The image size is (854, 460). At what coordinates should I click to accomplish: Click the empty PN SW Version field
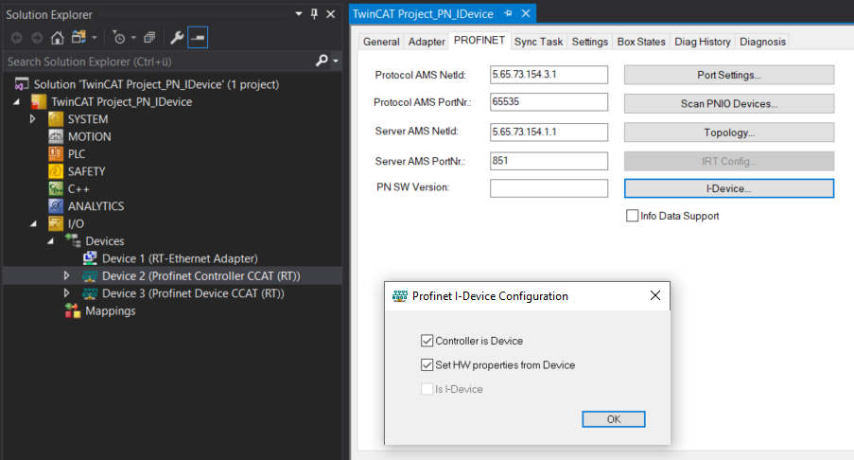(549, 188)
